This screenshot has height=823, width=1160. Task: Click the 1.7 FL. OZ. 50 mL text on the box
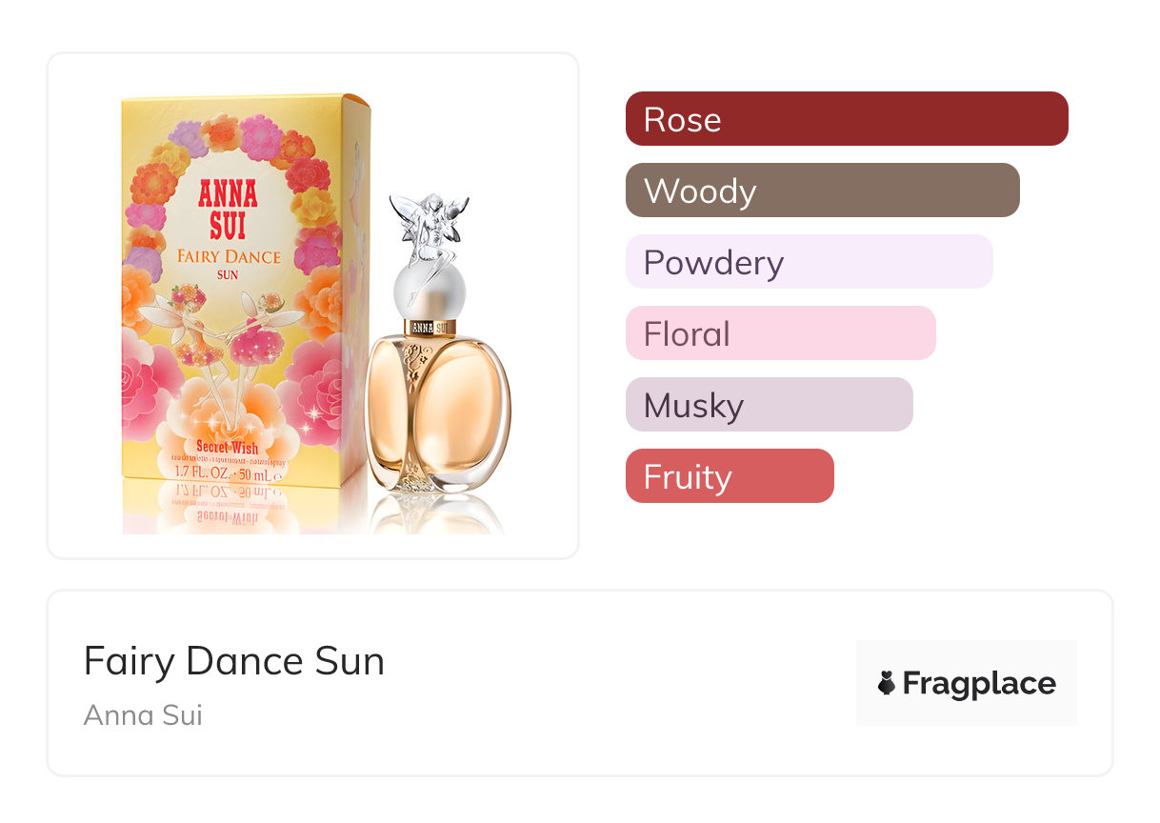point(226,472)
